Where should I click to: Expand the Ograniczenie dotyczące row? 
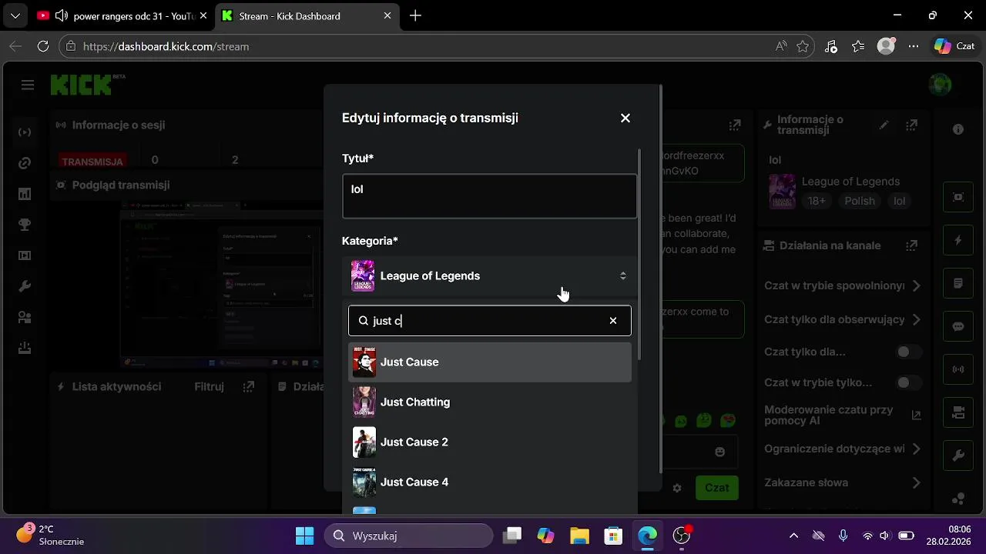coord(843,449)
